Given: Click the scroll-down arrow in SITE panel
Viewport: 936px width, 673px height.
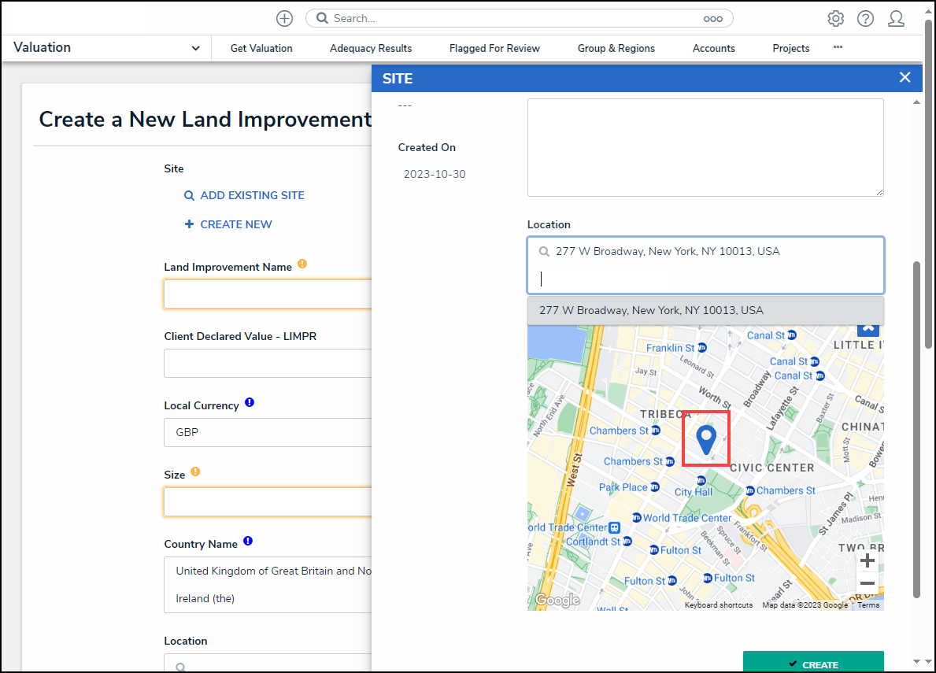Looking at the screenshot, I should point(916,661).
